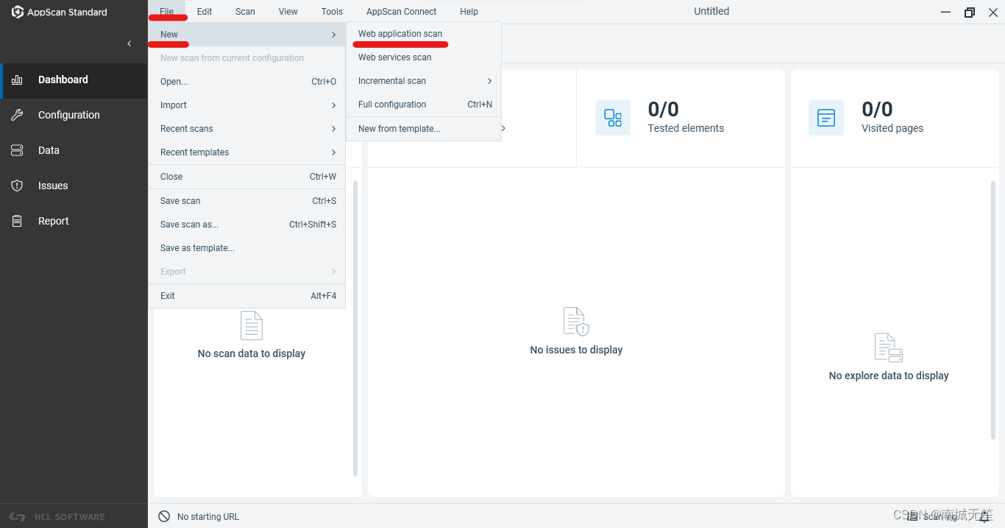This screenshot has height=528, width=1005.
Task: Click the Issues shield icon
Action: click(x=17, y=186)
